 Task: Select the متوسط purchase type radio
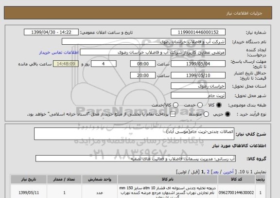click(206, 114)
